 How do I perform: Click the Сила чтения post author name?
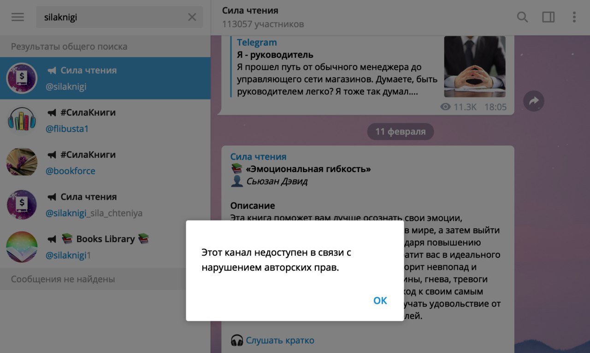coord(258,156)
